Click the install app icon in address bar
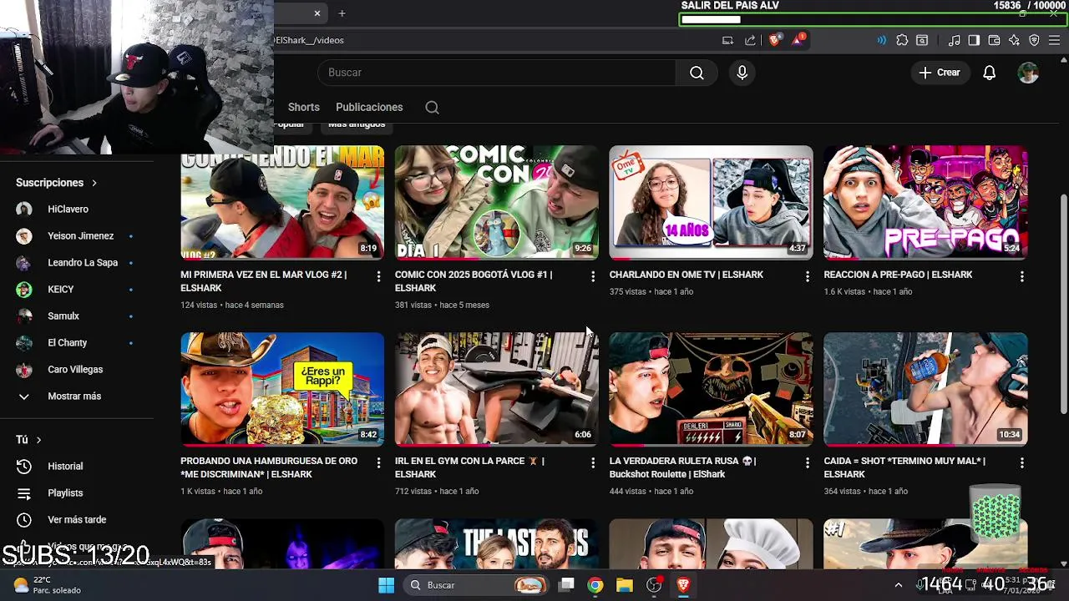This screenshot has width=1069, height=601. 727,40
